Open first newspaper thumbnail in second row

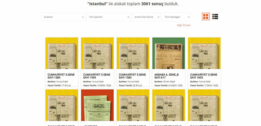pyautogui.click(x=62, y=105)
